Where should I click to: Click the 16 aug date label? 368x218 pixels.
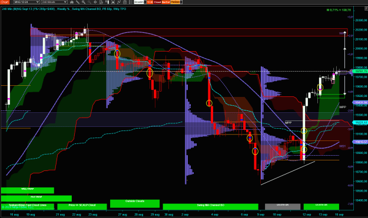click(14, 214)
